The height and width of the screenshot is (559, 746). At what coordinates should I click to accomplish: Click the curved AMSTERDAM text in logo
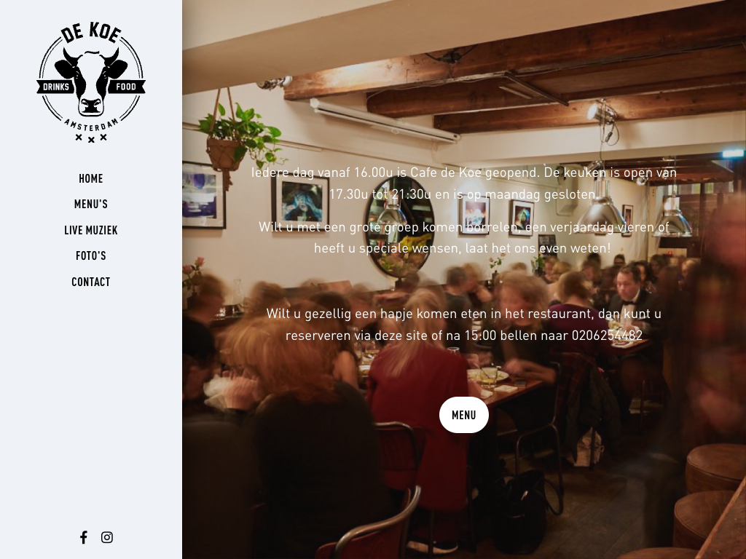[91, 124]
